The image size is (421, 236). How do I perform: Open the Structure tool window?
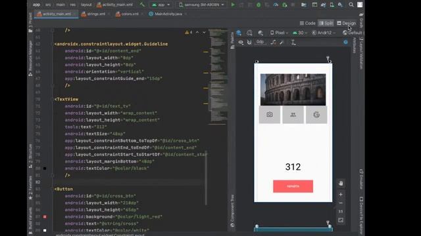tap(30, 156)
